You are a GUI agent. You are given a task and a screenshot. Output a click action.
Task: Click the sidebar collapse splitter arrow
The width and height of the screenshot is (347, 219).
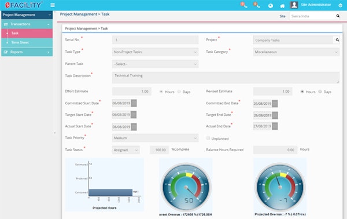pyautogui.click(x=55, y=133)
